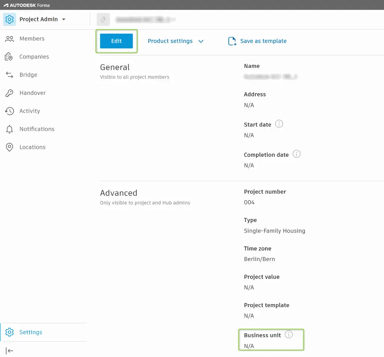This screenshot has height=357, width=384.
Task: Select Settings in the sidebar
Action: pyautogui.click(x=31, y=332)
